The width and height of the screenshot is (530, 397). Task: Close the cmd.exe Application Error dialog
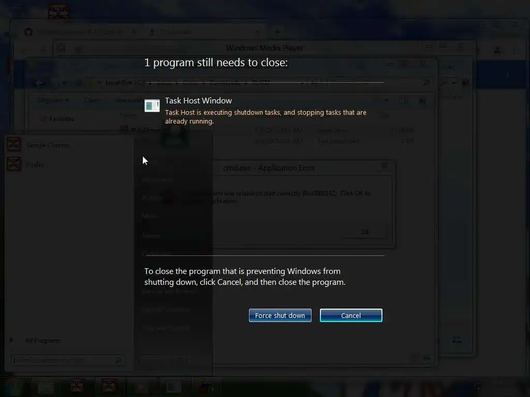[x=385, y=165]
